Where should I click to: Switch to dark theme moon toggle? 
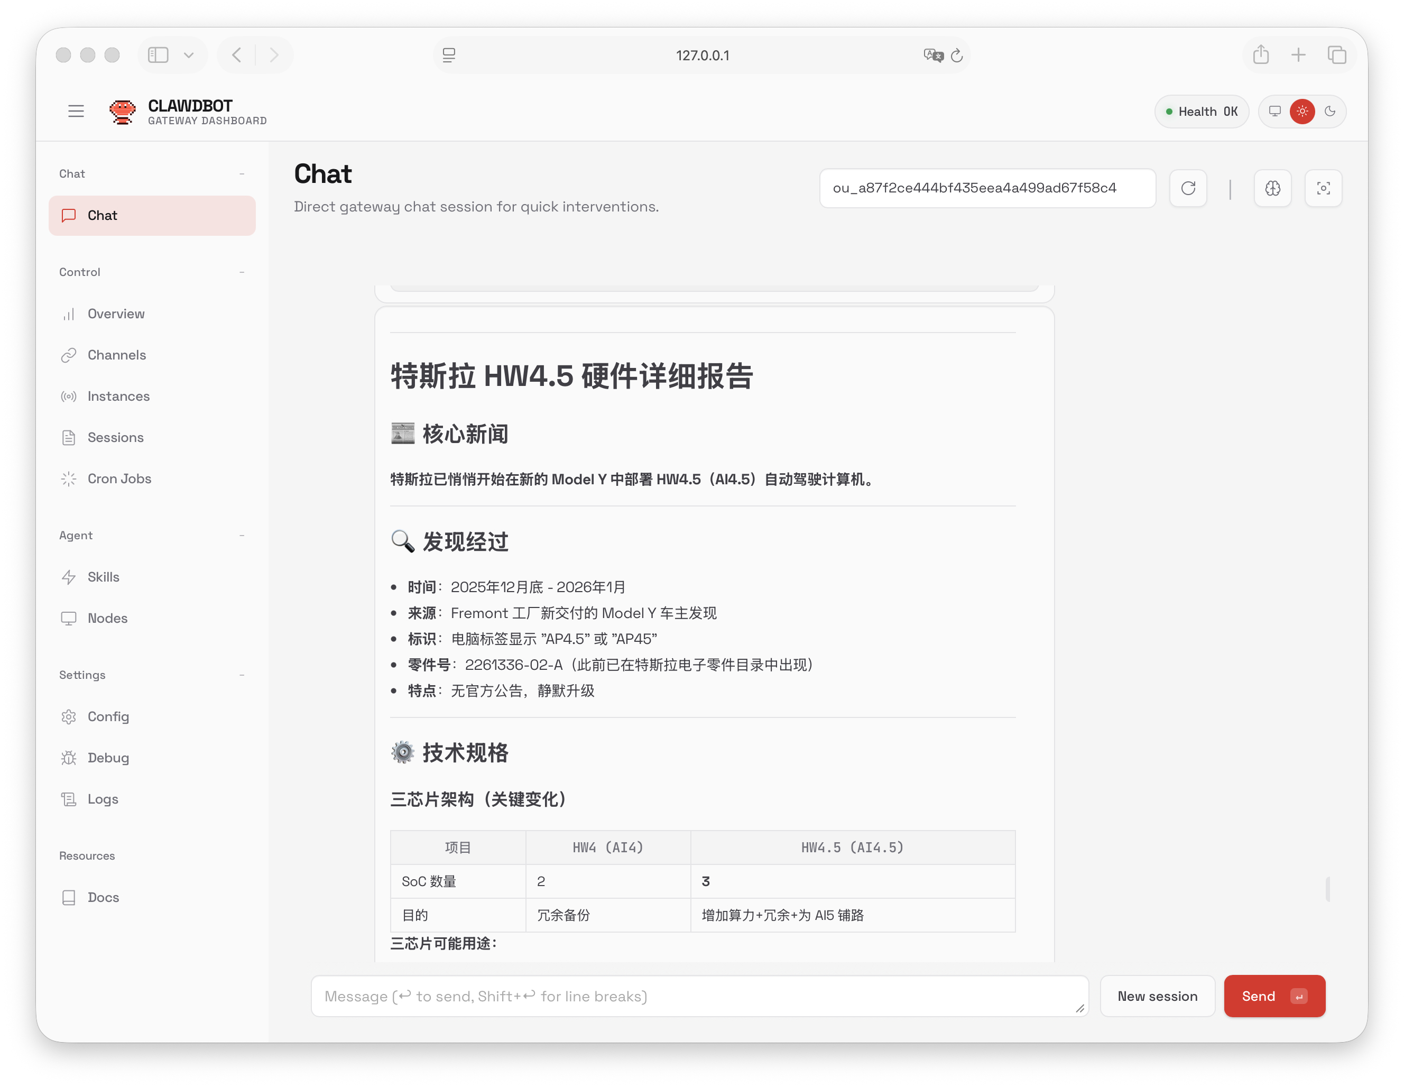(1329, 111)
